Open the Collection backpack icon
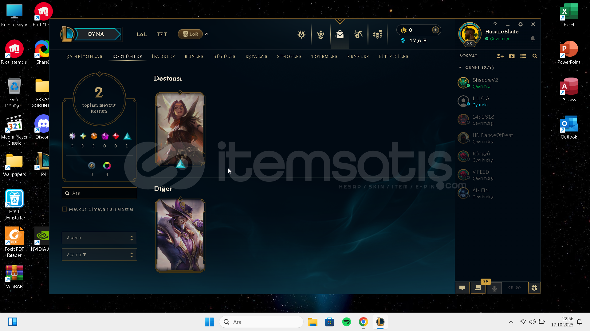 [340, 34]
